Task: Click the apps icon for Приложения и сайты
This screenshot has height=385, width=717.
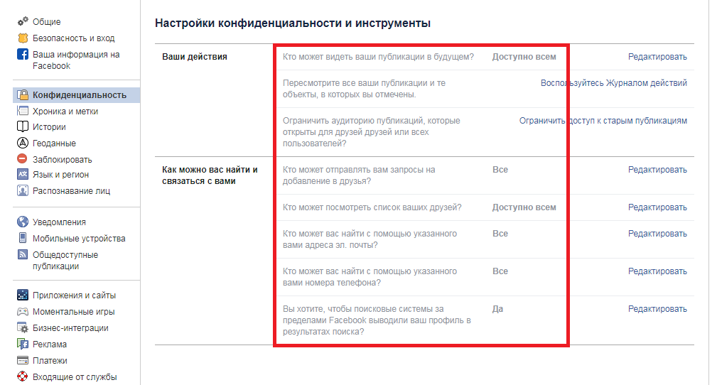Action: pyautogui.click(x=23, y=295)
